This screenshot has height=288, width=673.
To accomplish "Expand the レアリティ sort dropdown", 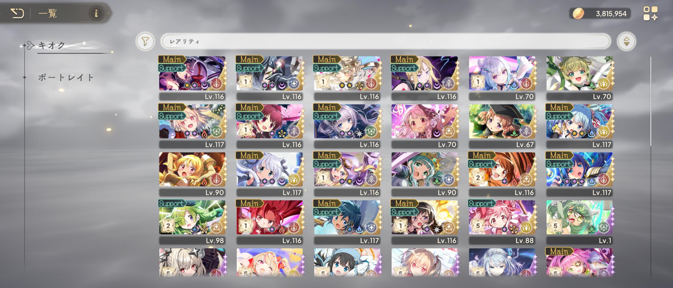I will (x=386, y=41).
